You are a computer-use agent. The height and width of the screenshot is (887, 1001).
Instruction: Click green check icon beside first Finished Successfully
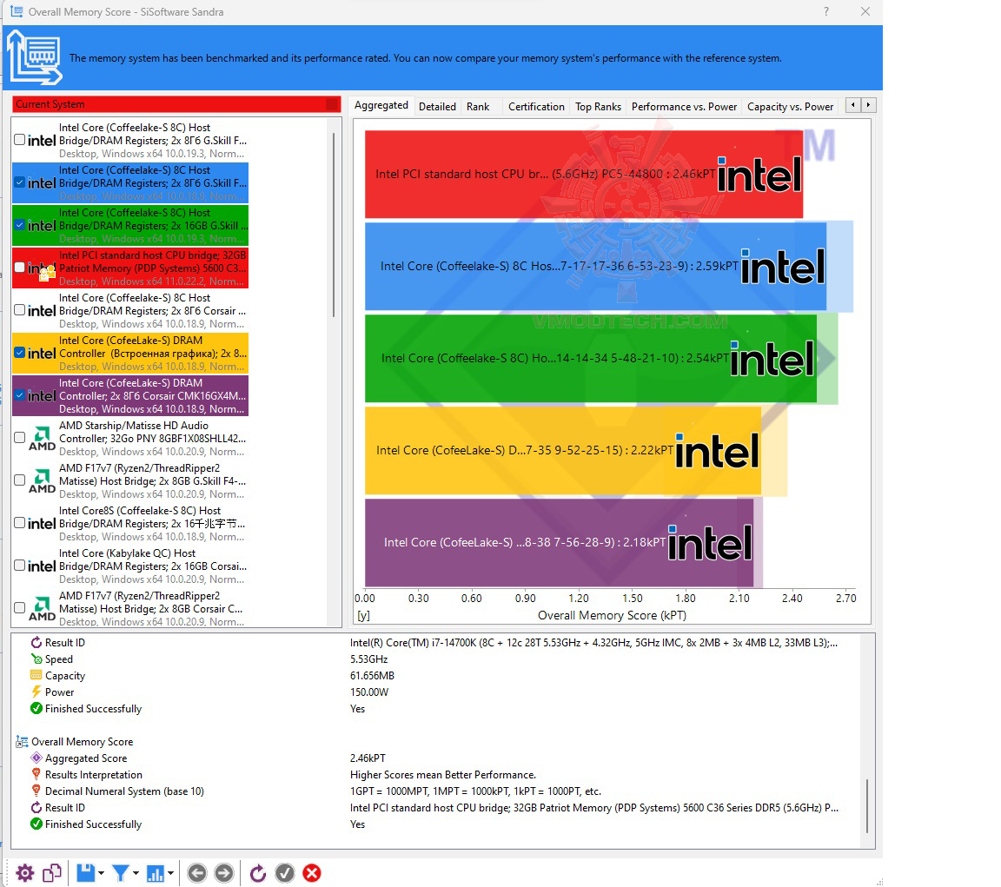coord(36,708)
